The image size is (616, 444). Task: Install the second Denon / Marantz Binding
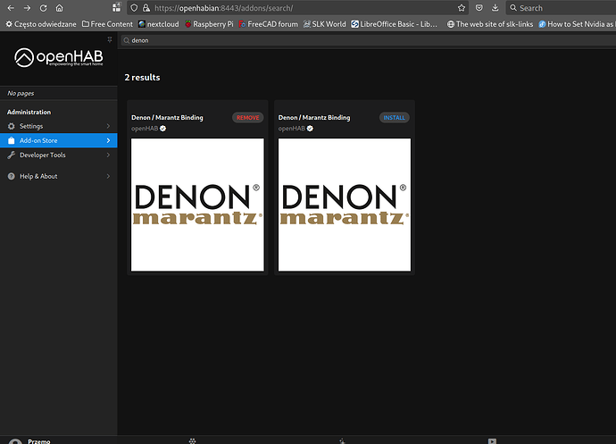click(x=394, y=118)
